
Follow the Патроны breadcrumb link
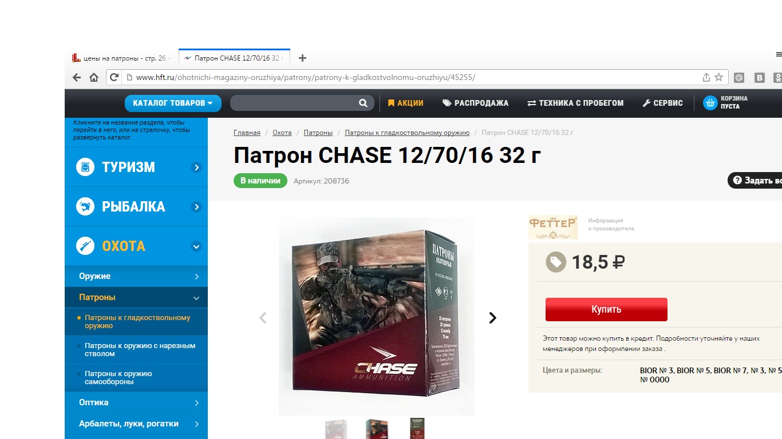(318, 133)
